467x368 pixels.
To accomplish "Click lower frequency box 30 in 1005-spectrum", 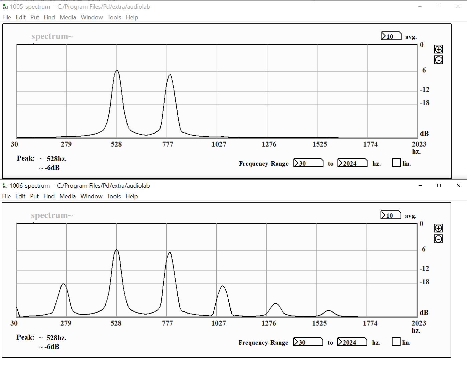I will coord(308,163).
